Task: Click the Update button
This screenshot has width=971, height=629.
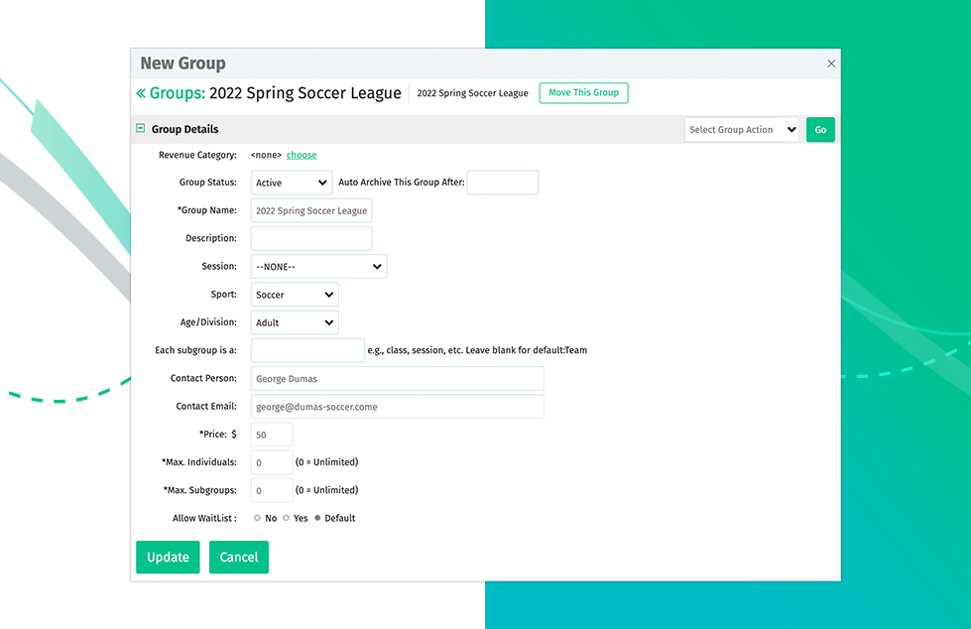Action: tap(168, 558)
